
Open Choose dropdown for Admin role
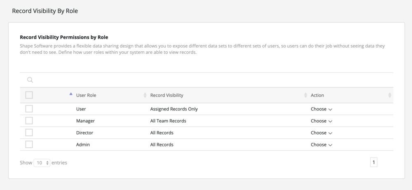coord(321,145)
